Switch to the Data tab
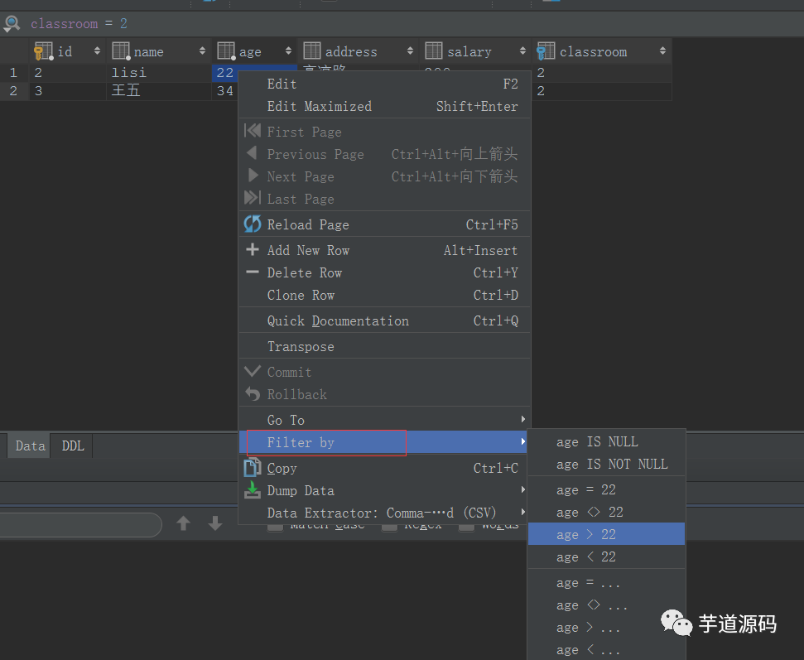The width and height of the screenshot is (804, 660). pos(30,446)
